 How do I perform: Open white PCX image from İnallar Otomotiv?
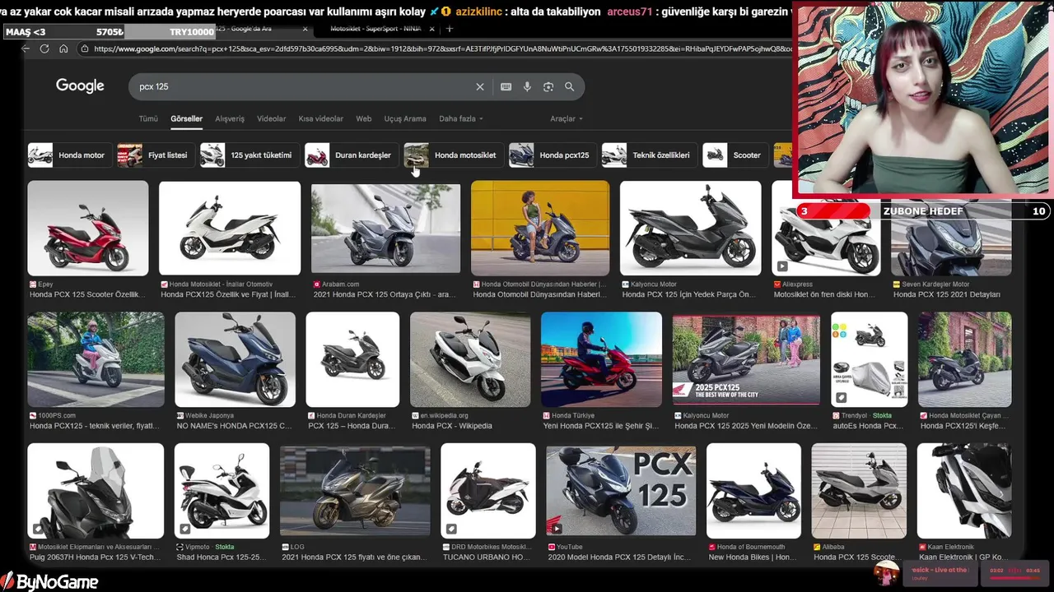point(230,228)
